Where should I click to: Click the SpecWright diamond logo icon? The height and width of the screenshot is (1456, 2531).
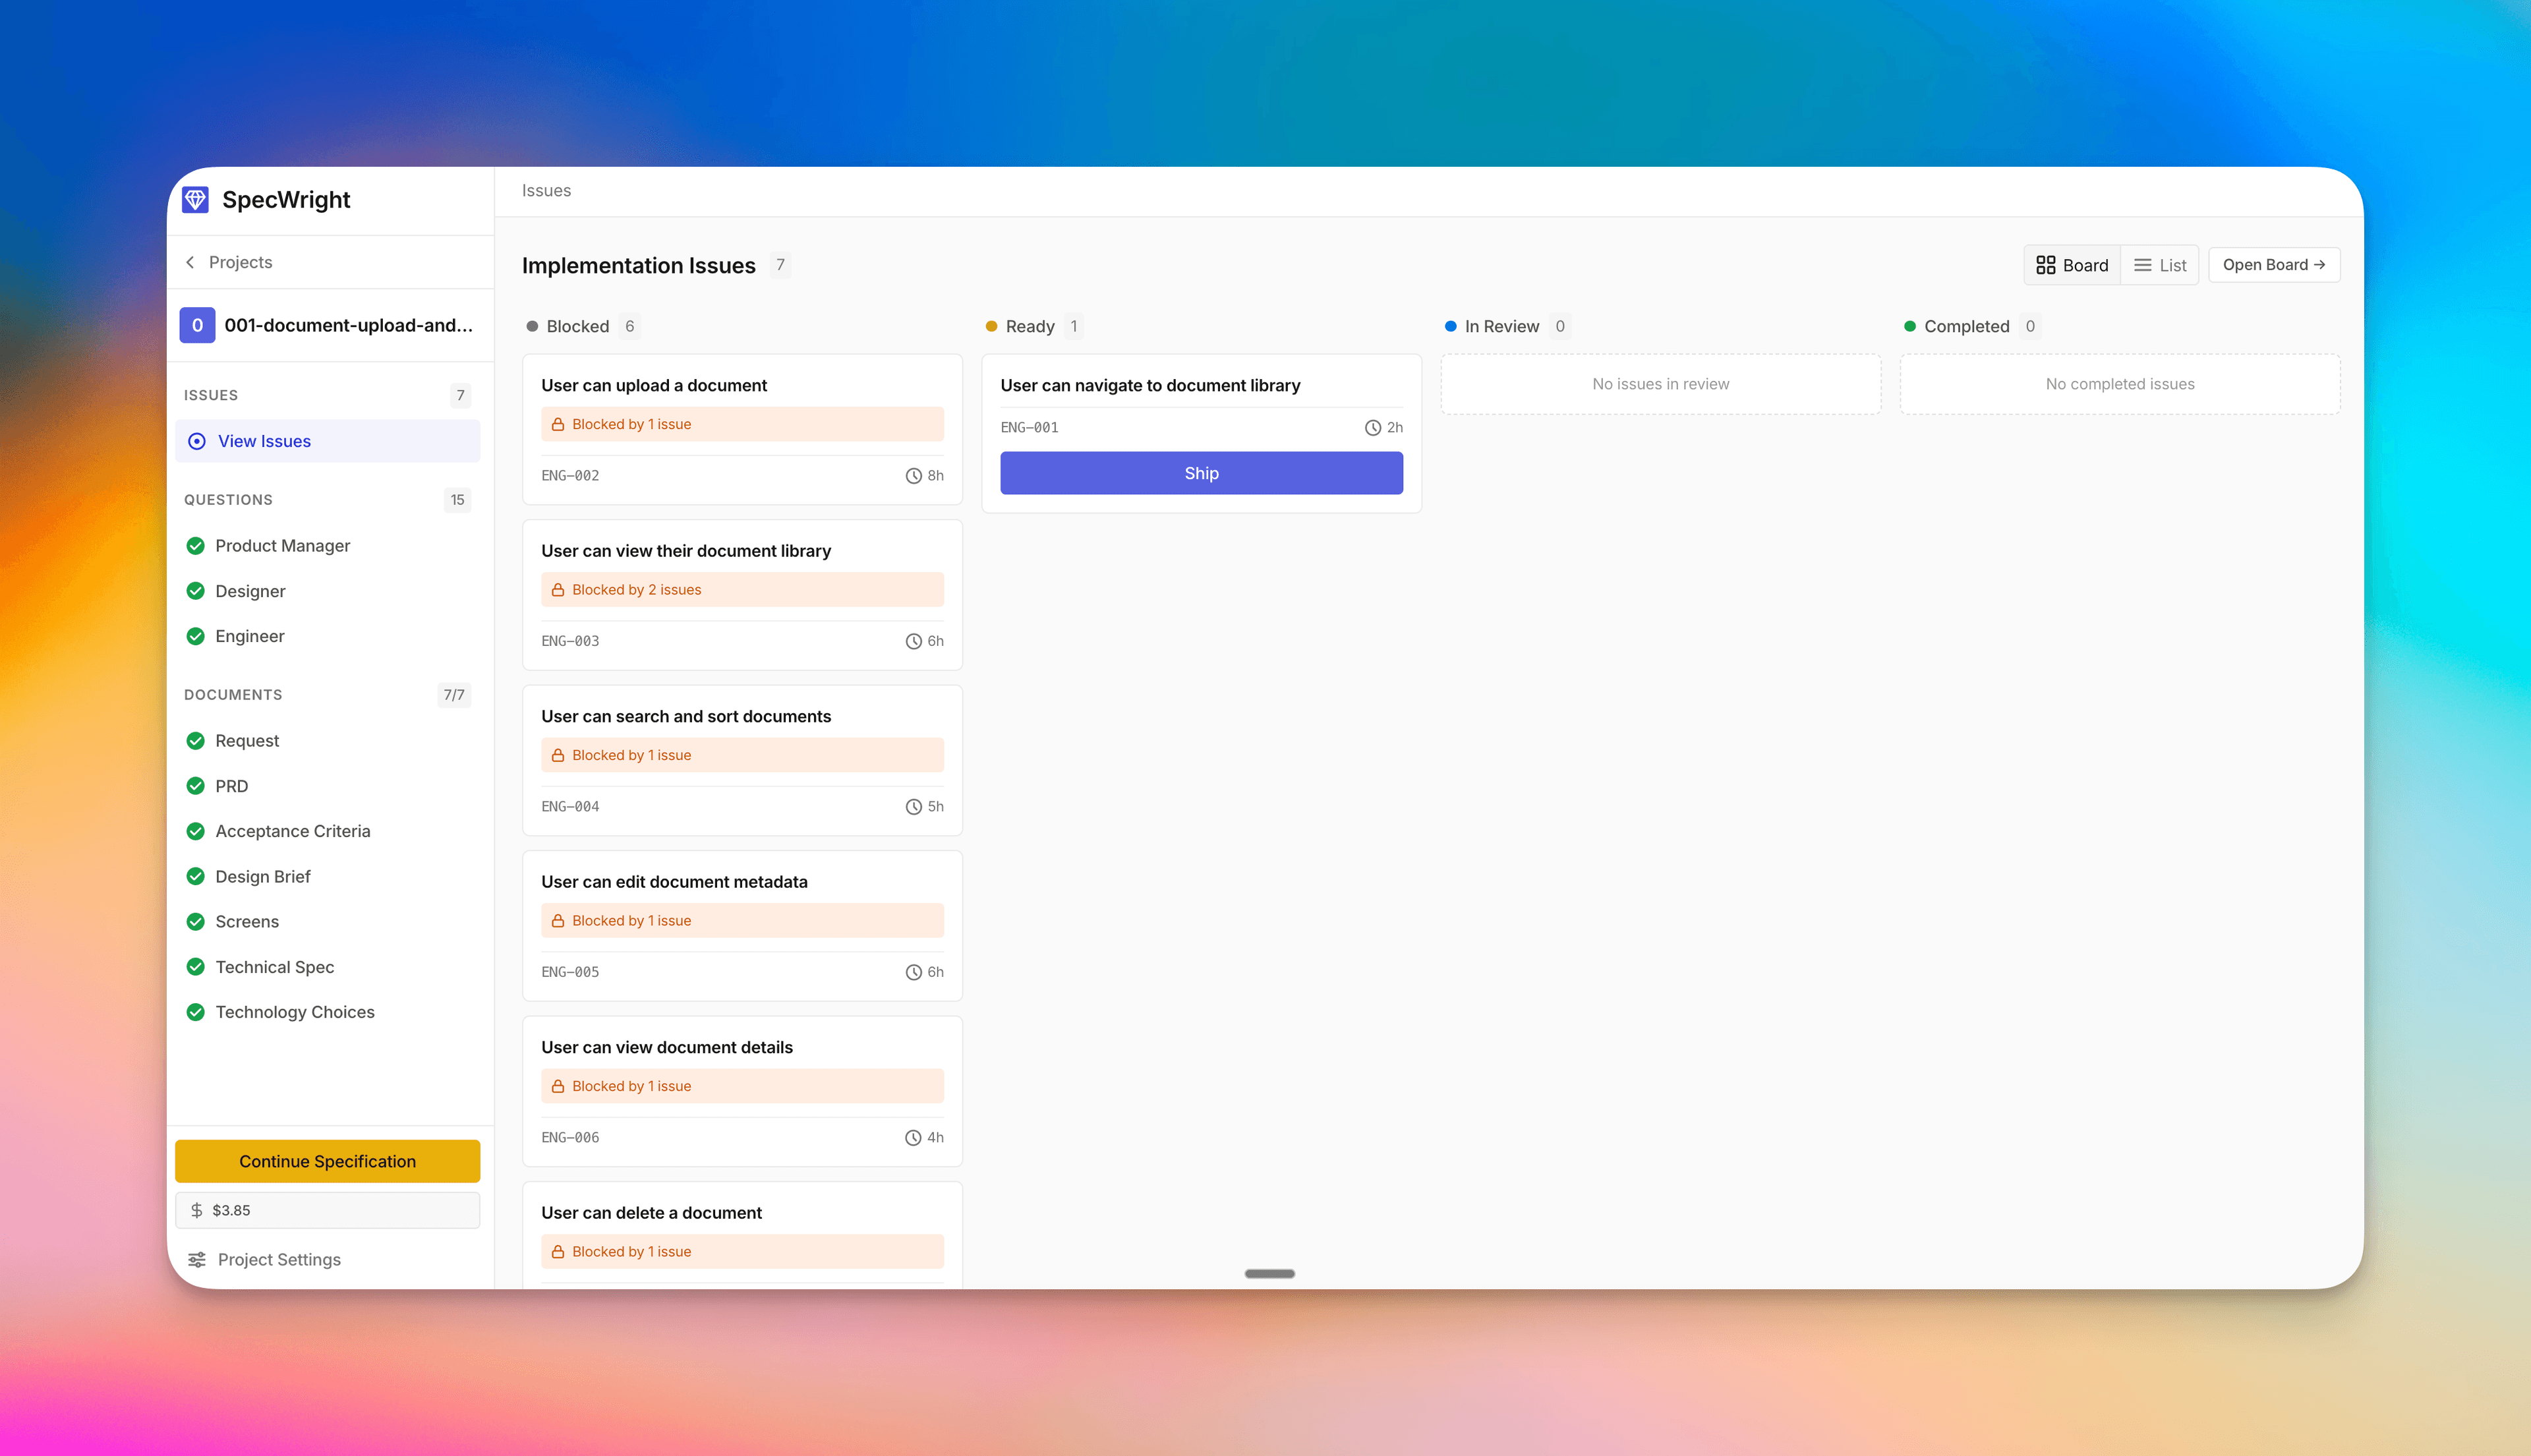196,200
